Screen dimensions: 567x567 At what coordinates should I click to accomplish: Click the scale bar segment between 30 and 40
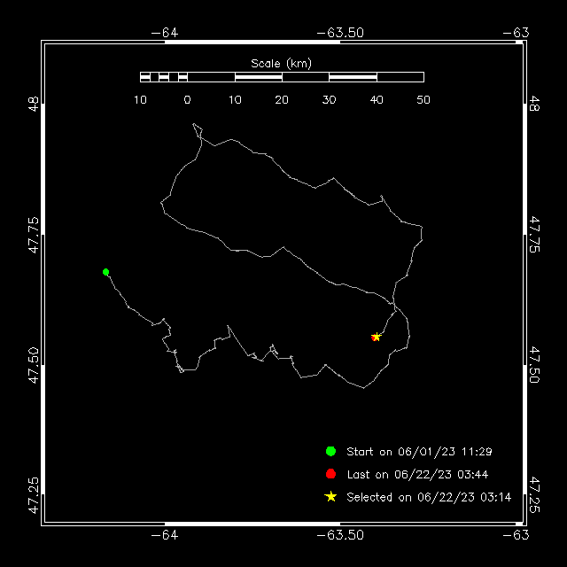pos(353,77)
